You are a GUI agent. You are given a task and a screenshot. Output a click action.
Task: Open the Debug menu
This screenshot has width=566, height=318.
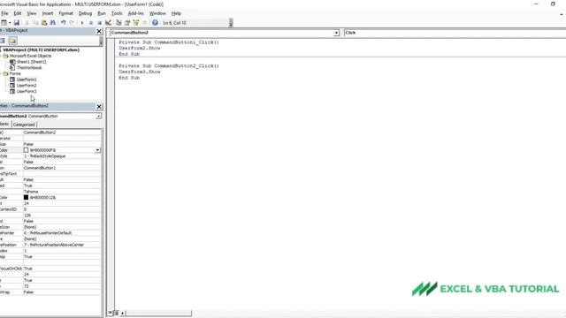point(85,13)
